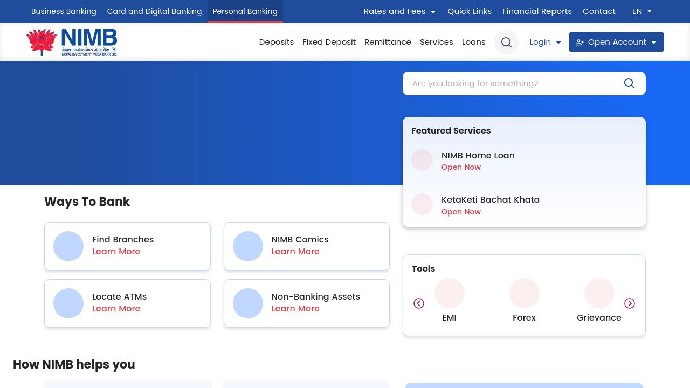Focus the 'Are you looking for something?' field

[x=512, y=84]
